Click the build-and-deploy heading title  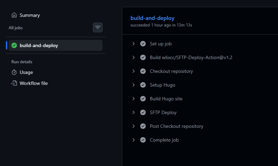[x=152, y=18]
